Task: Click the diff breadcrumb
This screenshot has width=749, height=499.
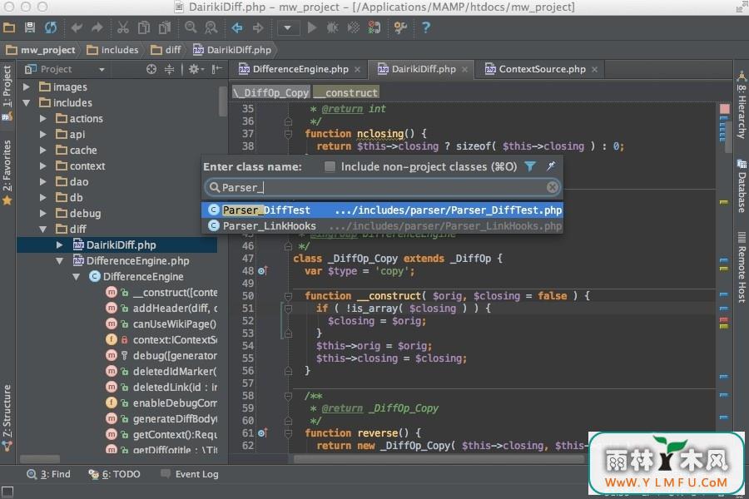Action: point(166,50)
